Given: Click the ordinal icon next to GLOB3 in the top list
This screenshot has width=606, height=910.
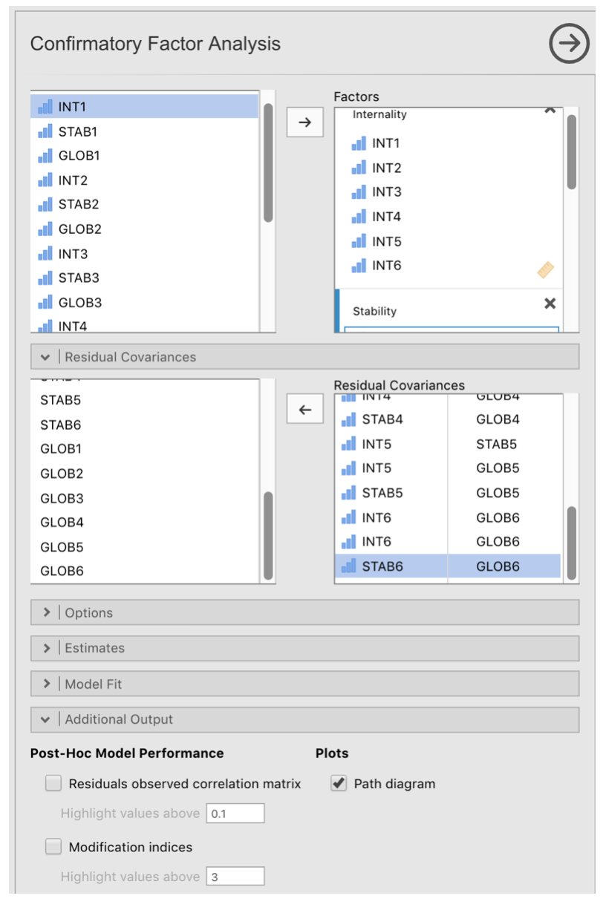Looking at the screenshot, I should 45,302.
